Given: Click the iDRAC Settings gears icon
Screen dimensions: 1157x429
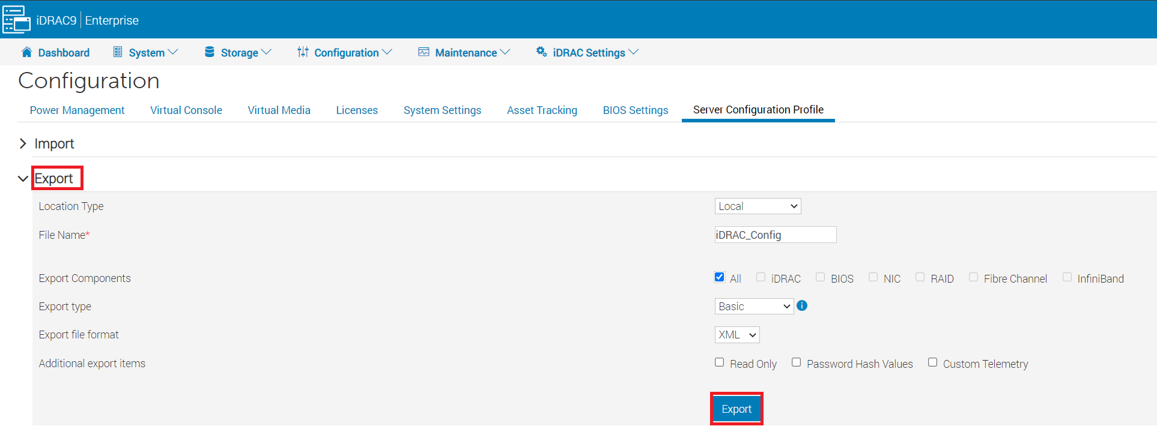Looking at the screenshot, I should coord(541,52).
